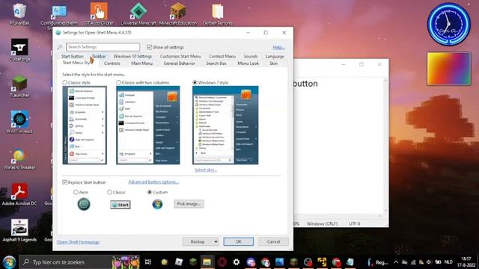The image size is (479, 269).
Task: Switch to the Windows 10 Settings tab
Action: (132, 57)
